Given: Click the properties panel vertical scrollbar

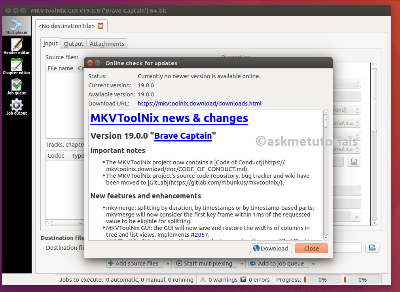Looking at the screenshot, I should click(x=374, y=144).
